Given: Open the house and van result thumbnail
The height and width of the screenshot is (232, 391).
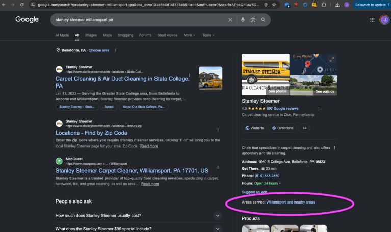Looking at the screenshot, I should pyautogui.click(x=211, y=78).
